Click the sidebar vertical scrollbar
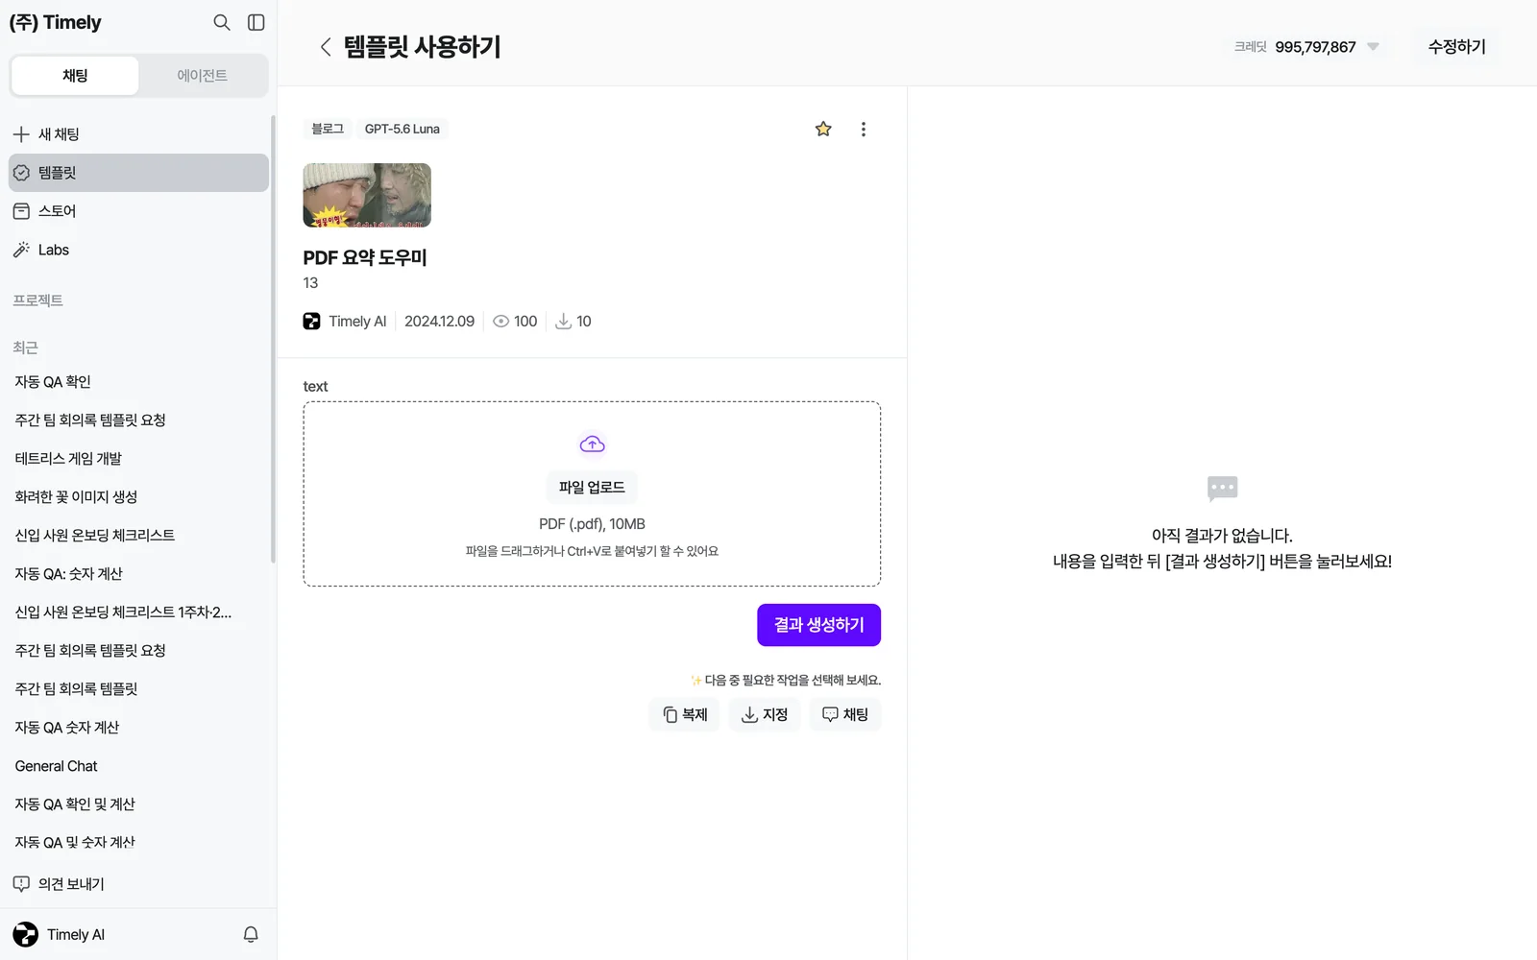This screenshot has width=1537, height=960. pyautogui.click(x=273, y=339)
